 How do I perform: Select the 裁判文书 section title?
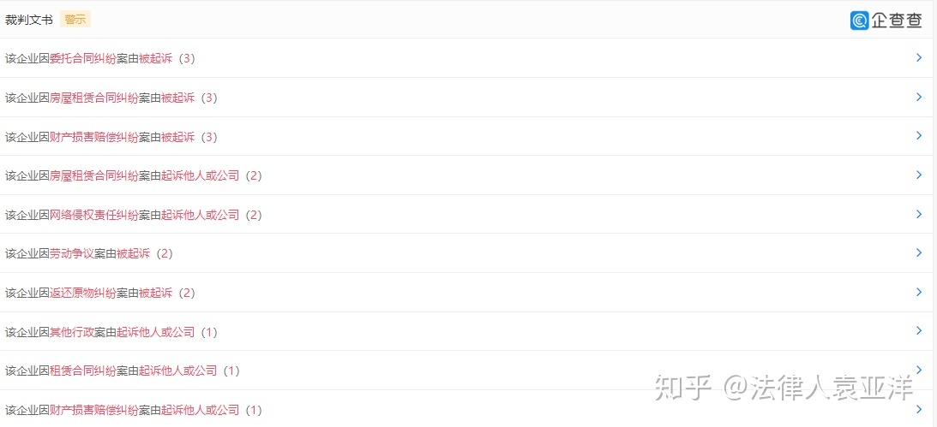pyautogui.click(x=28, y=20)
